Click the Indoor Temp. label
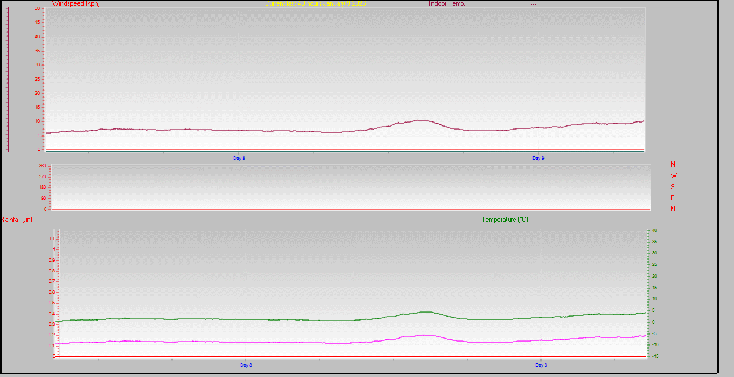The image size is (734, 377). coord(447,3)
